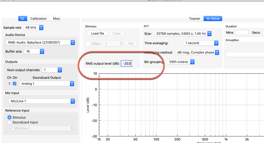Select the M-Noise tab

coord(213,19)
